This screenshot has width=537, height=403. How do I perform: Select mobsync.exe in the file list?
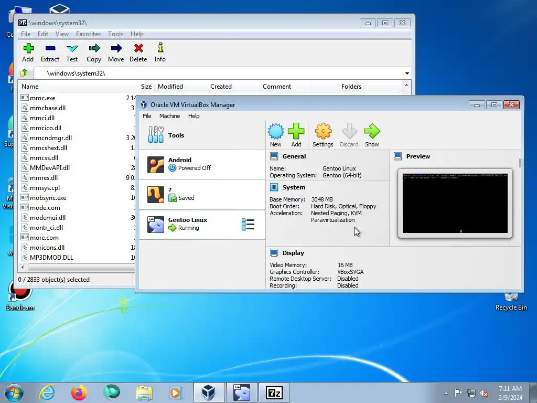48,198
